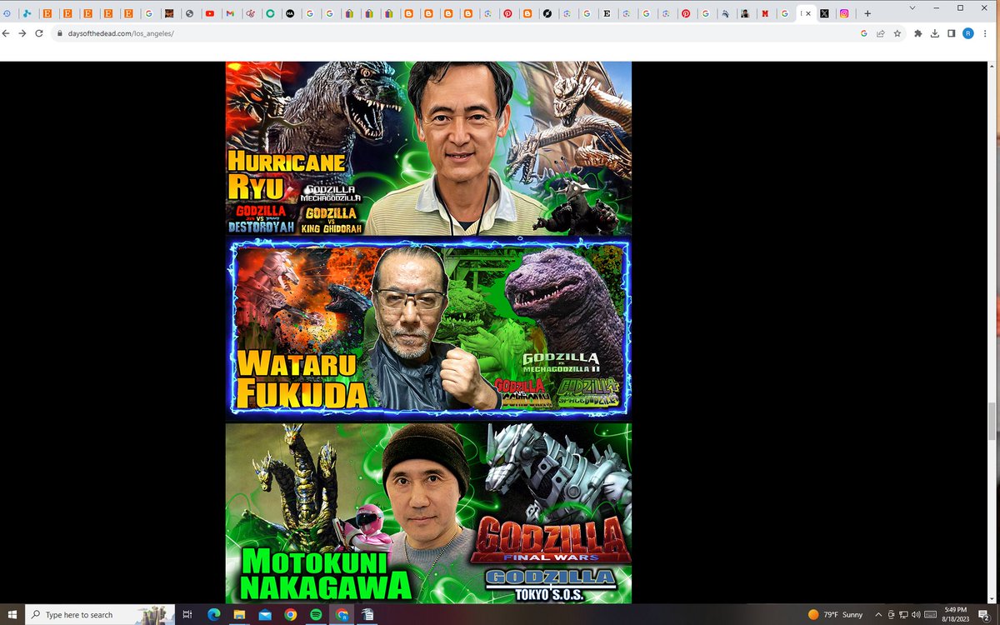Open the 79°F Sunny weather widget

[834, 615]
